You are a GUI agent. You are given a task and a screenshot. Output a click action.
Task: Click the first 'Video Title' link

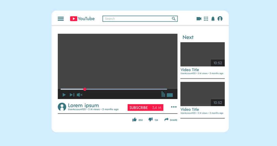pos(190,70)
